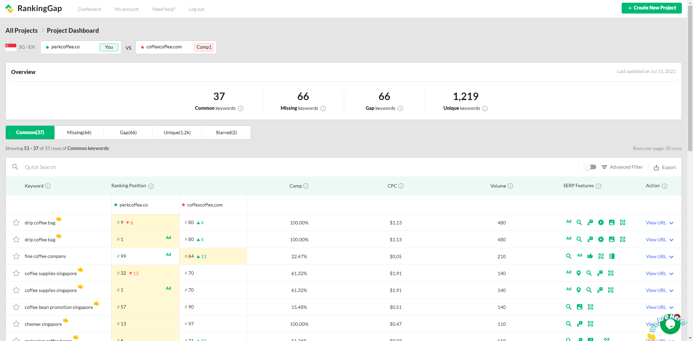Open Rows per page 30 rows selector
Screen dimensions: 693x341
click(657, 148)
